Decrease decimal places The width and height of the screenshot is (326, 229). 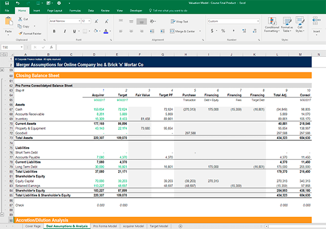254,31
